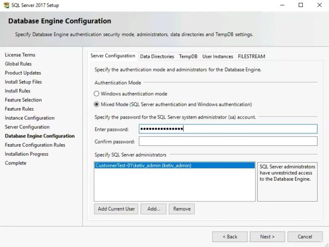
Task: Open the FILESTREAM tab
Action: 251,56
